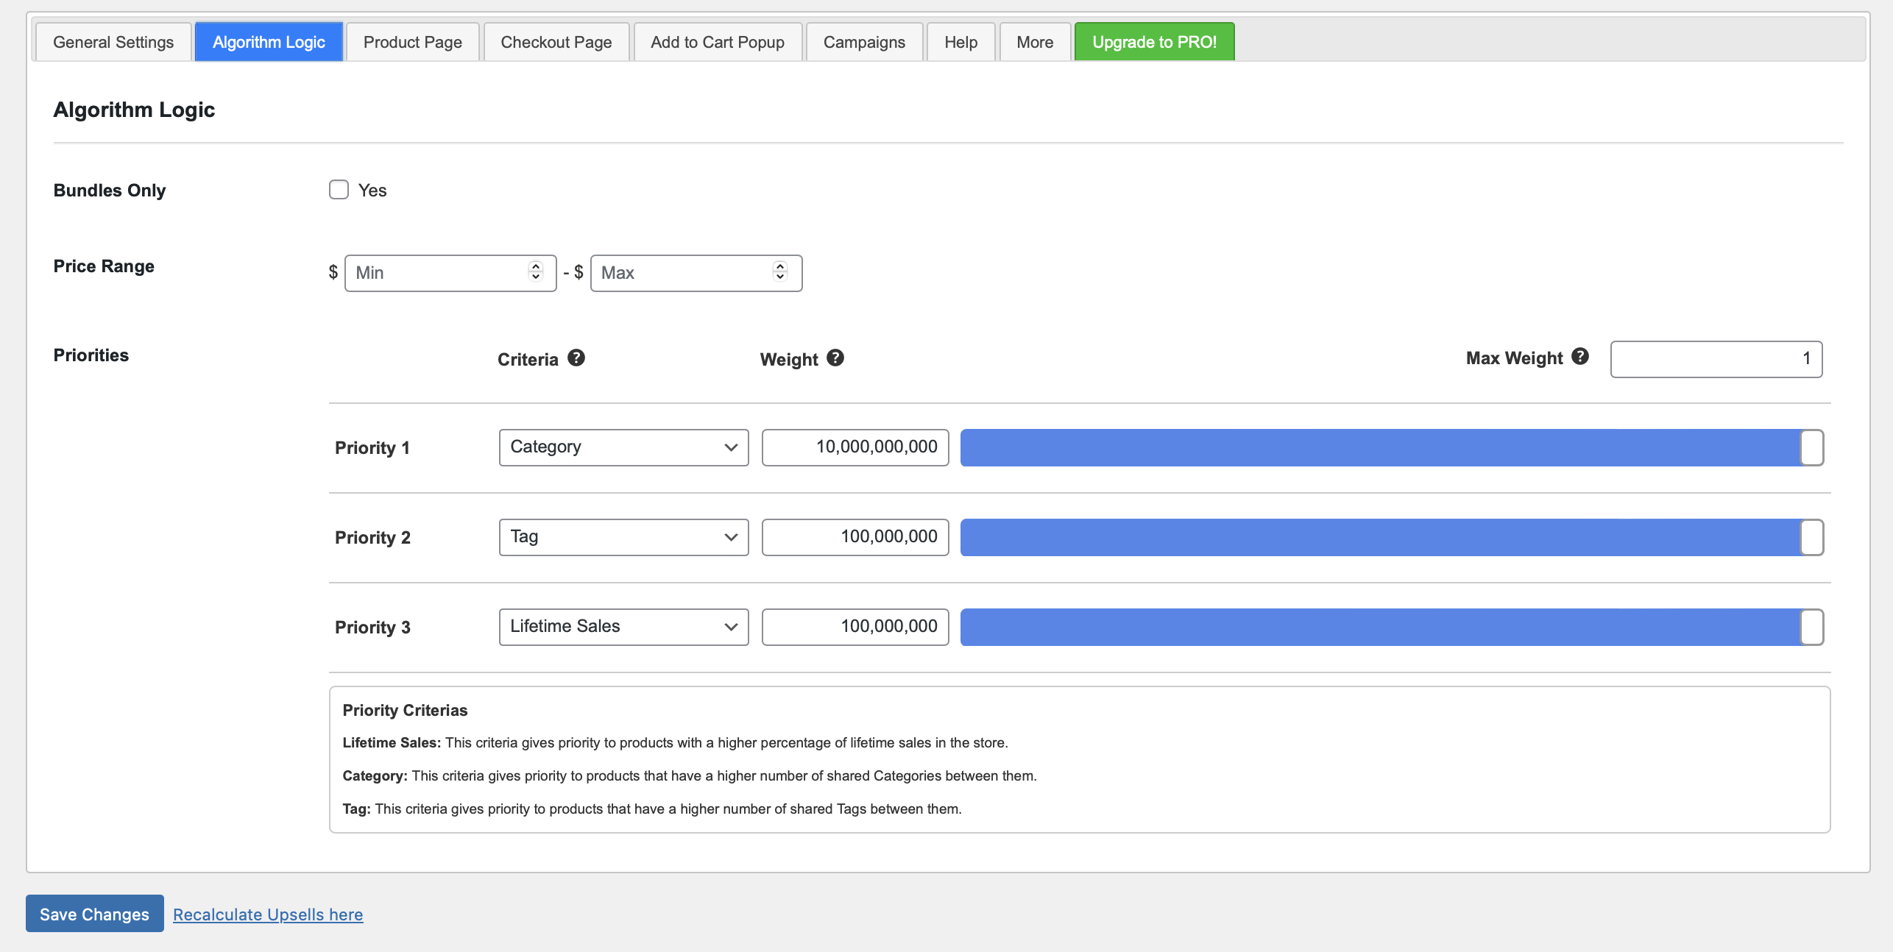Click the Max Weight help question-mark icon
The height and width of the screenshot is (952, 1893).
1580,357
